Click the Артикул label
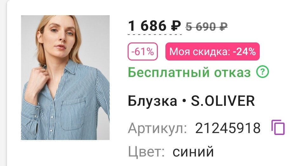This screenshot has height=166, width=301. (157, 128)
